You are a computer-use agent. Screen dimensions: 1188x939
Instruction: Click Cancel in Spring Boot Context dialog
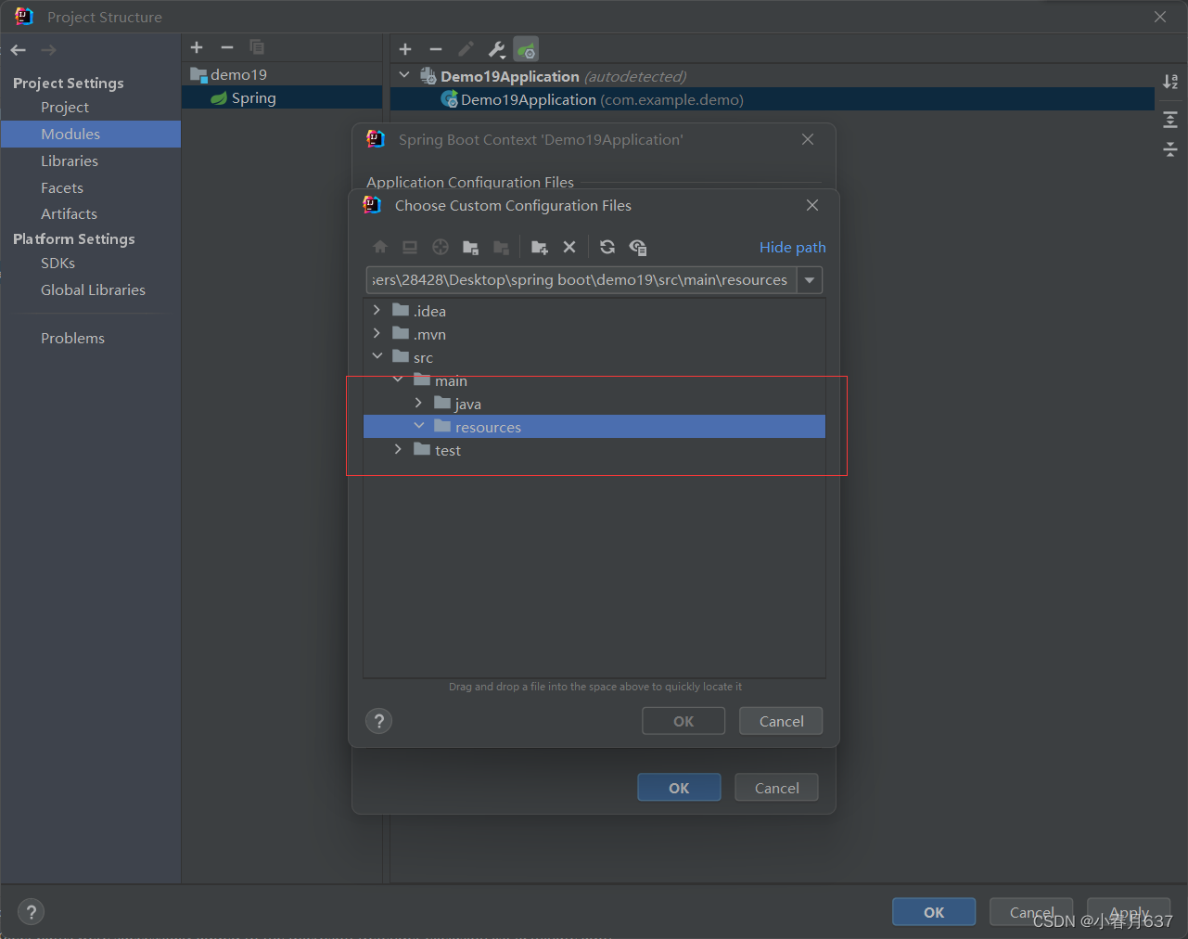tap(776, 788)
